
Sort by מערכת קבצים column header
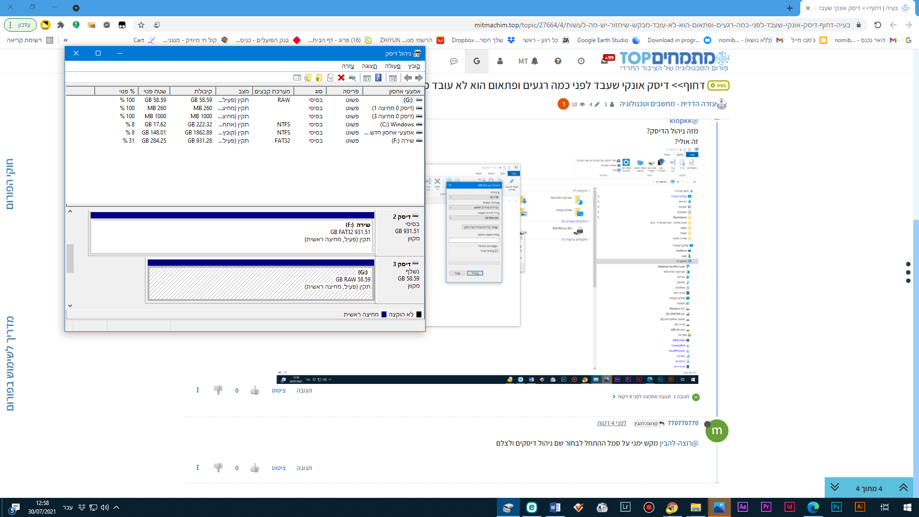[273, 91]
